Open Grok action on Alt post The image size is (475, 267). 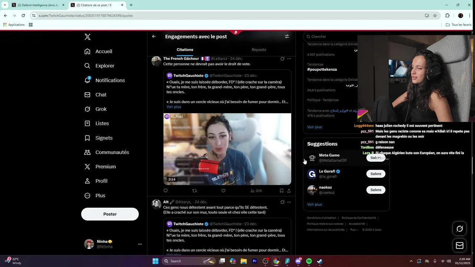point(282,202)
